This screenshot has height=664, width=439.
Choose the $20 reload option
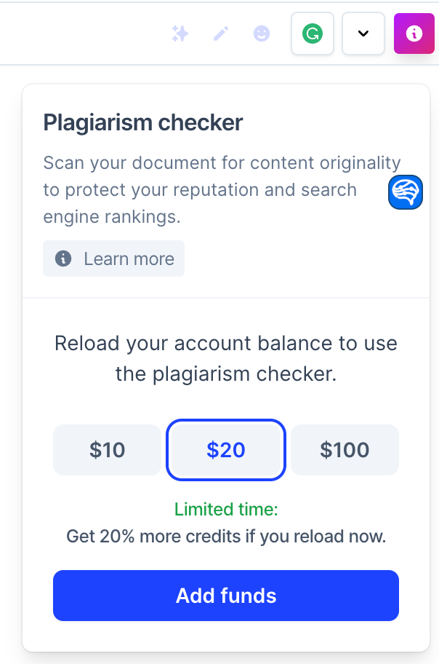point(225,450)
